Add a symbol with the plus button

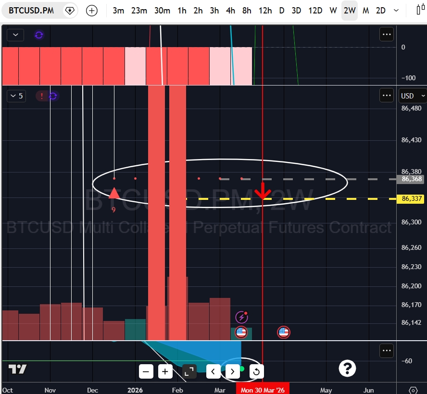point(92,11)
